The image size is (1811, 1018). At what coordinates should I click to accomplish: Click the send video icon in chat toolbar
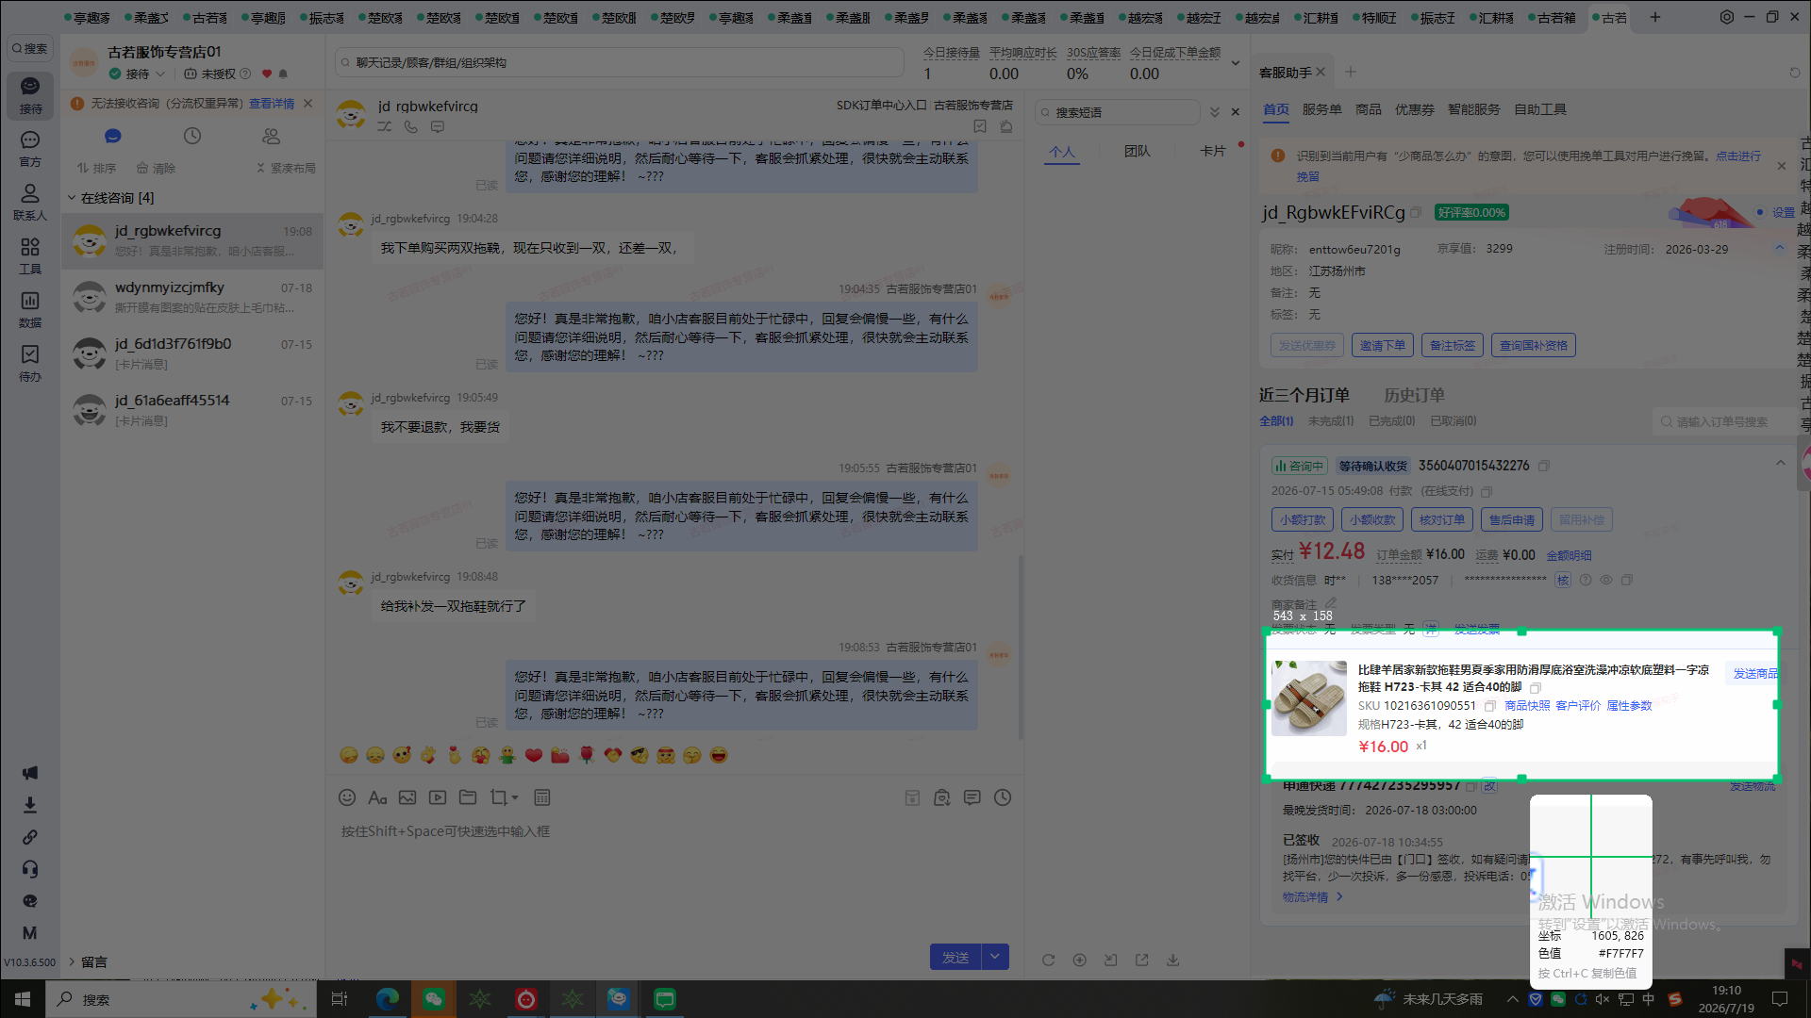[x=438, y=797]
